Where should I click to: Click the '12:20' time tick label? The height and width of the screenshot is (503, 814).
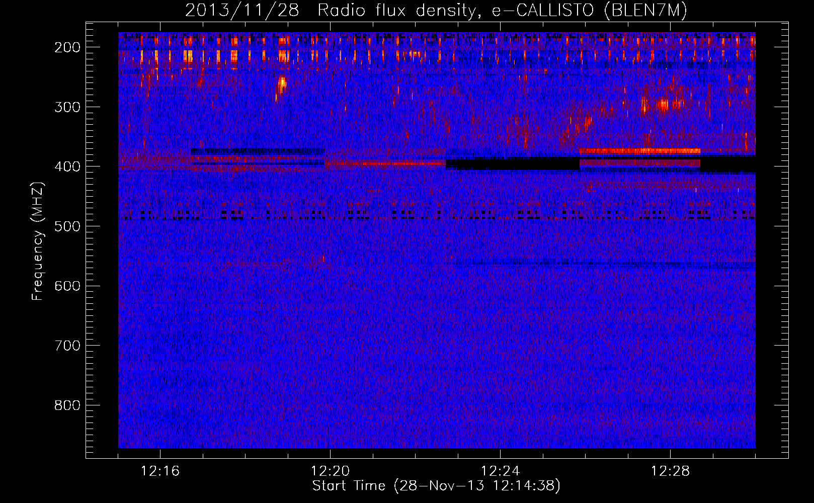pos(330,471)
